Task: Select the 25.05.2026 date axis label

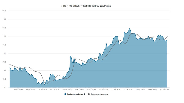Action: point(43,90)
